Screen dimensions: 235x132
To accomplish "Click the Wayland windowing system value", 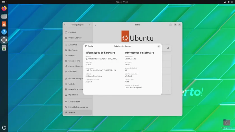I will [x=128, y=76].
